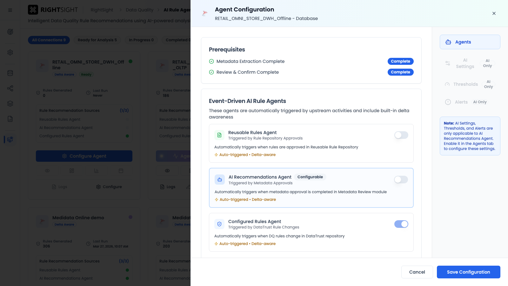Click the grid icon on first card

coord(72,171)
